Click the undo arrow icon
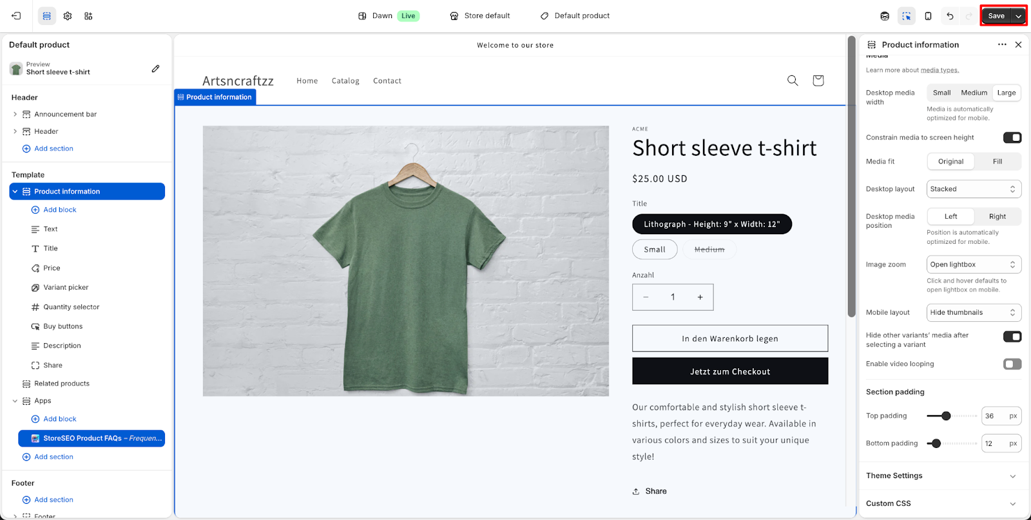This screenshot has width=1031, height=520. pos(950,16)
